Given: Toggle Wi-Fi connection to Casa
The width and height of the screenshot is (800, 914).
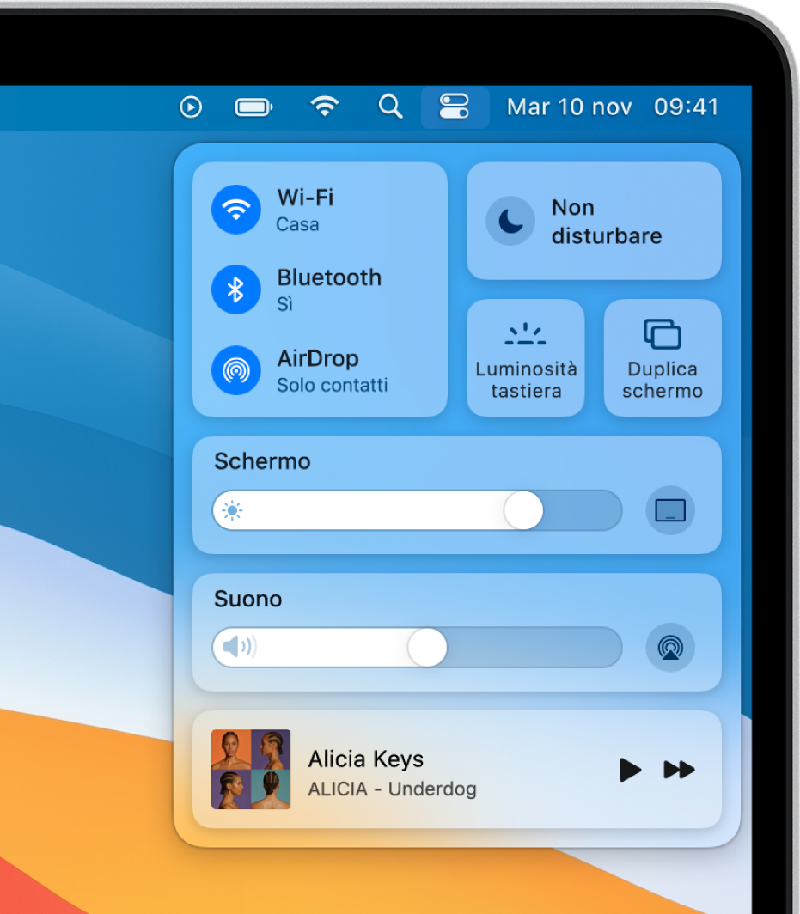Looking at the screenshot, I should pos(236,209).
